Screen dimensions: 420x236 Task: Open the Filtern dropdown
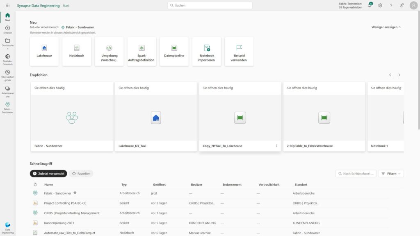[x=391, y=174]
